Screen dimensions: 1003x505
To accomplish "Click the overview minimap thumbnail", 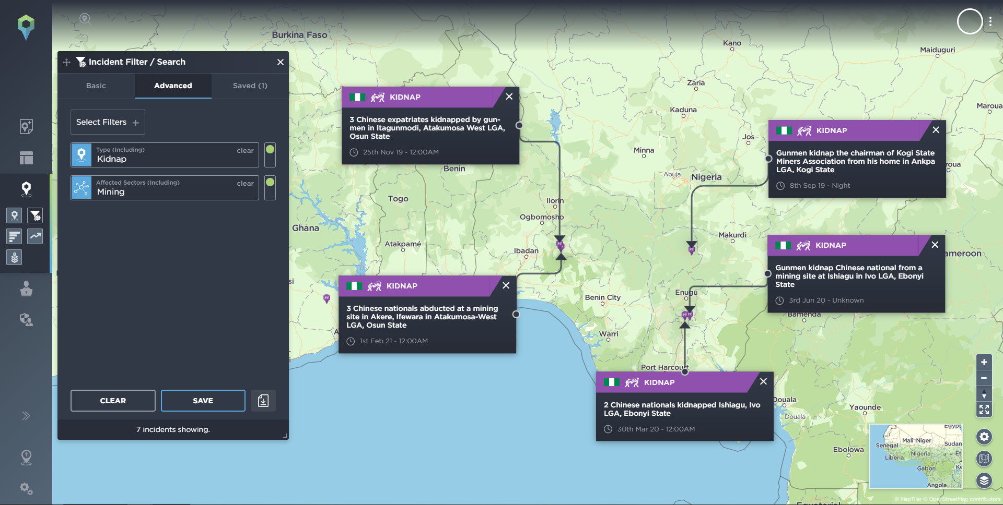I will pyautogui.click(x=915, y=456).
